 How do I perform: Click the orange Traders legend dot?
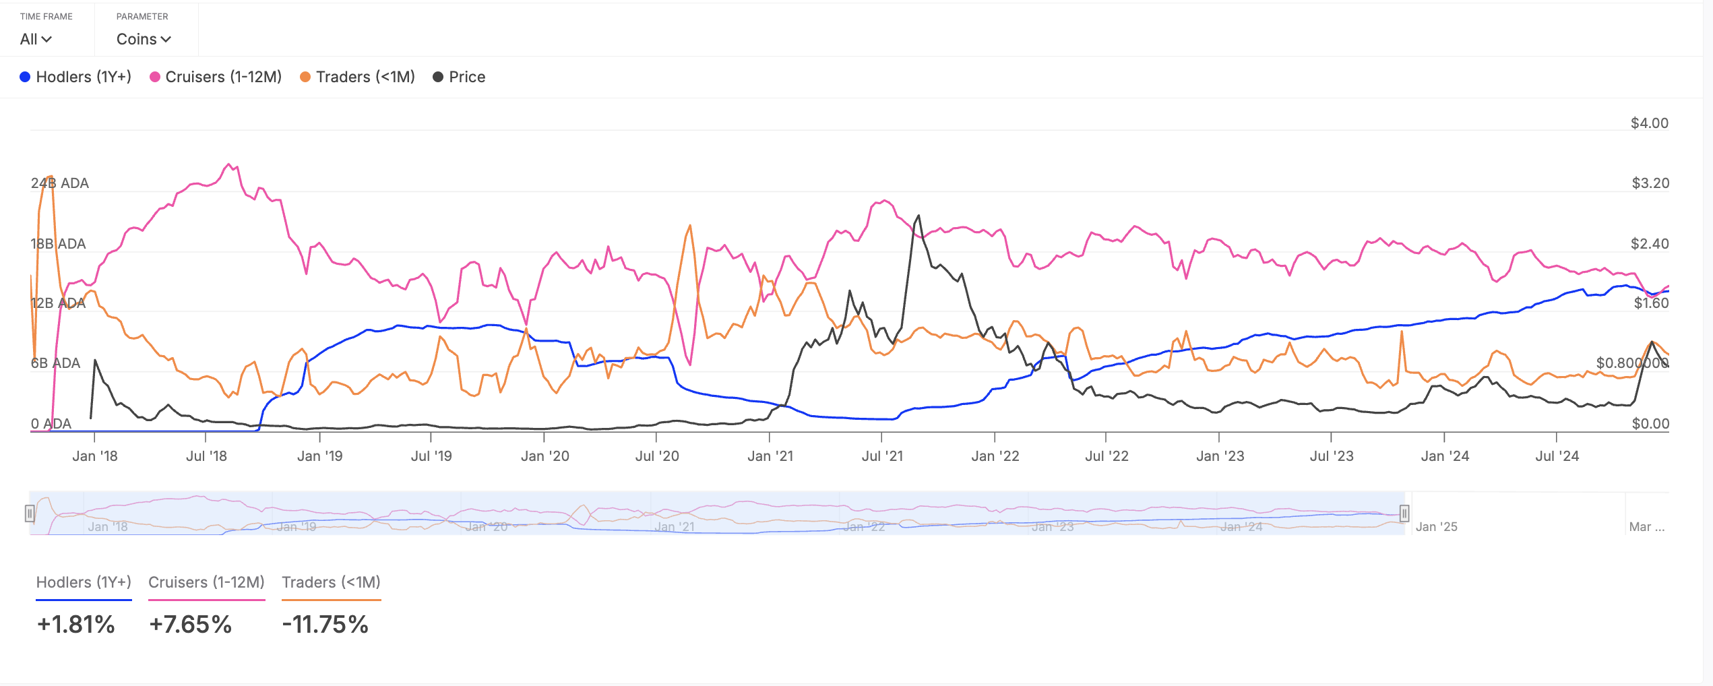coord(305,77)
